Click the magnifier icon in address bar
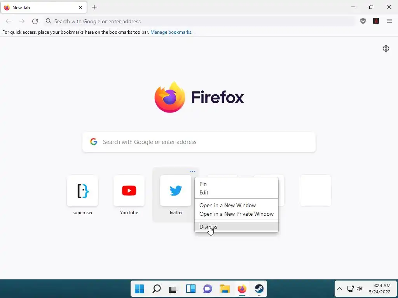398x298 pixels. coord(49,21)
